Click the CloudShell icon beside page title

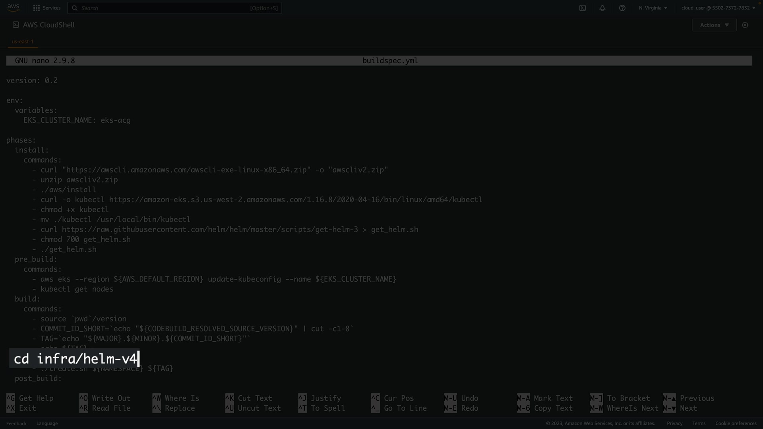(16, 25)
